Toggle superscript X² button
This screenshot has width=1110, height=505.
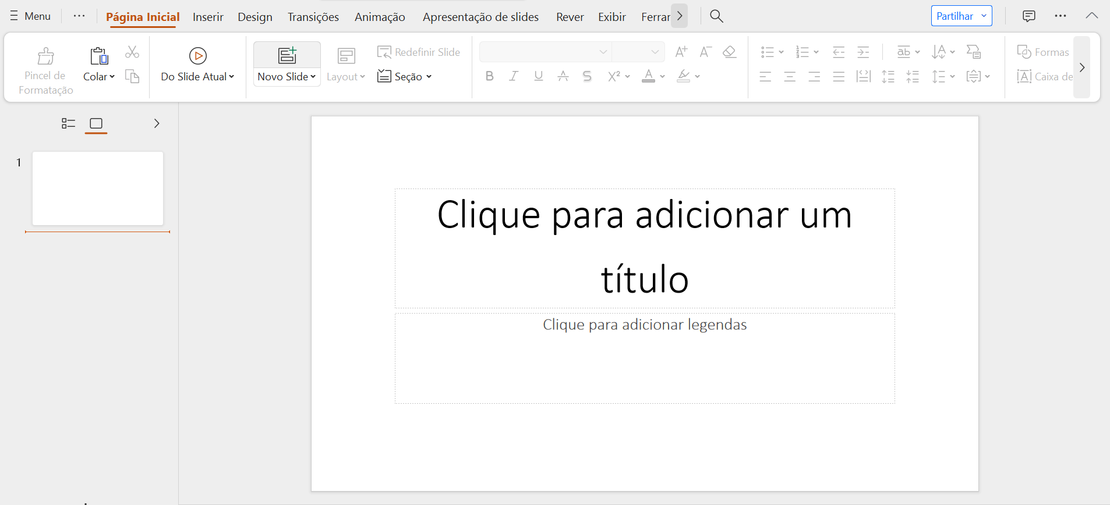[614, 76]
